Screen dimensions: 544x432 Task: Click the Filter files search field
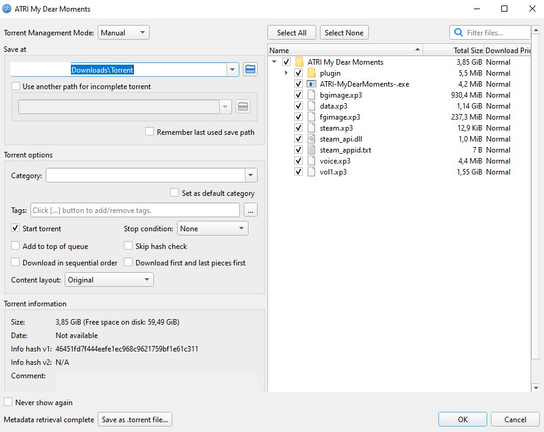490,32
